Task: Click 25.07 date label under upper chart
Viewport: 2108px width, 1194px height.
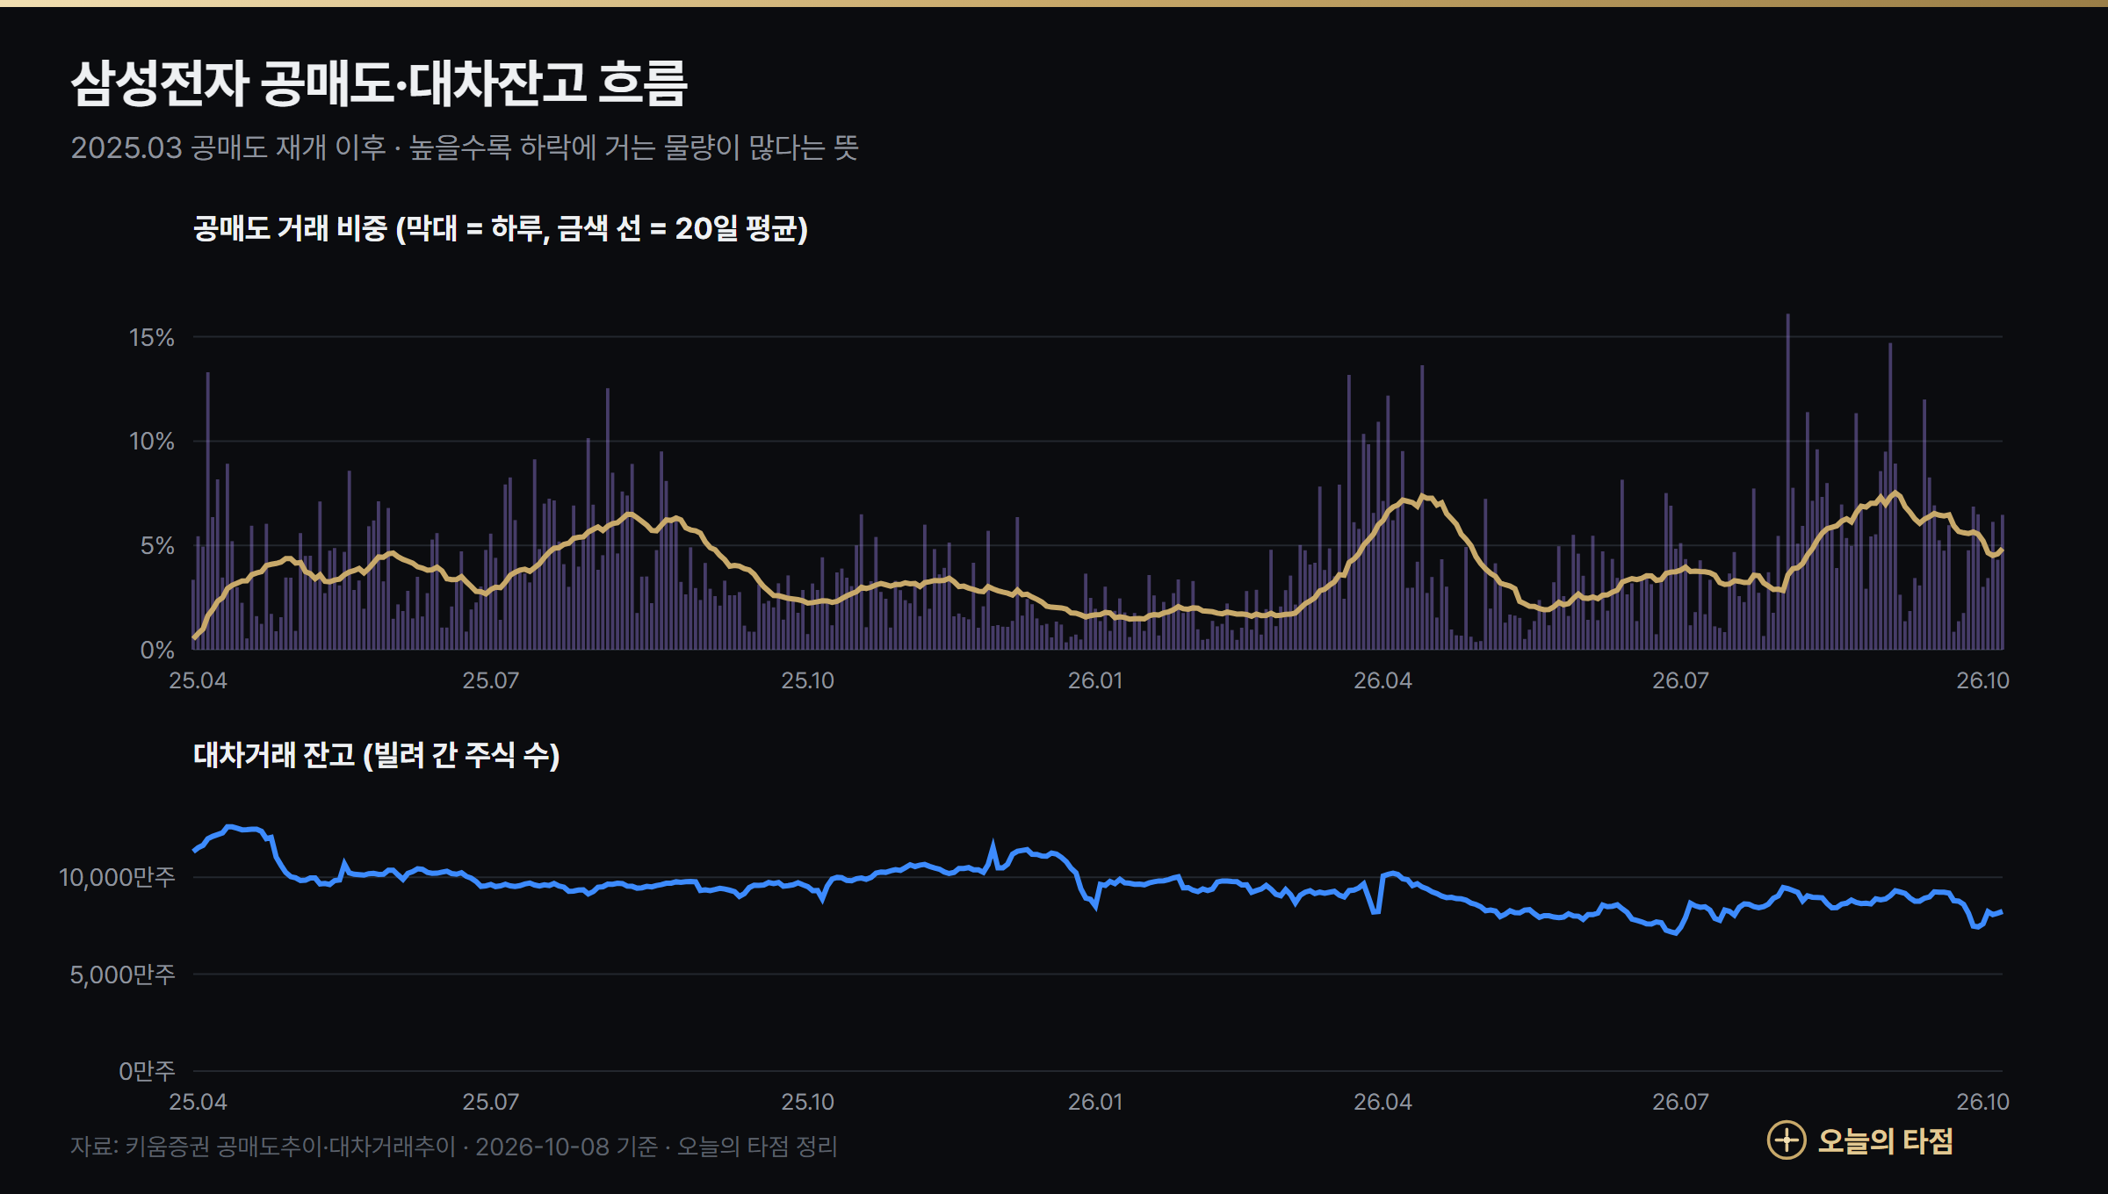Action: coord(491,680)
